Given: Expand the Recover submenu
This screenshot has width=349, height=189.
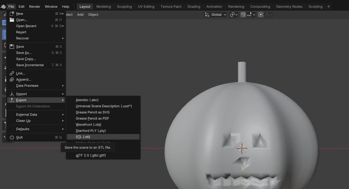Looking at the screenshot, I should (36, 38).
